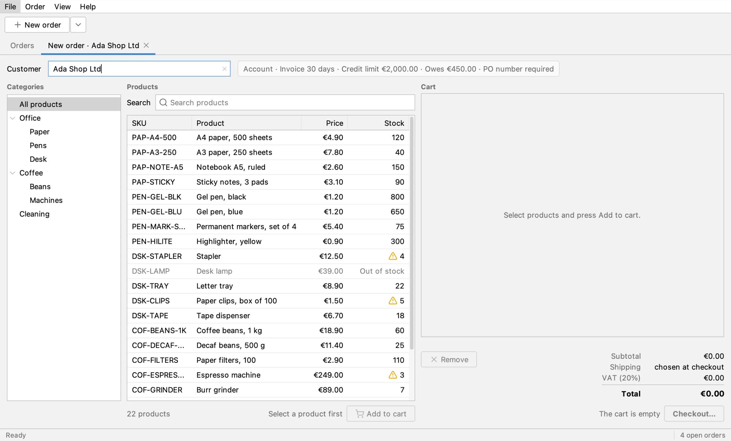This screenshot has width=731, height=441.
Task: Focus the Search products field
Action: [x=285, y=103]
